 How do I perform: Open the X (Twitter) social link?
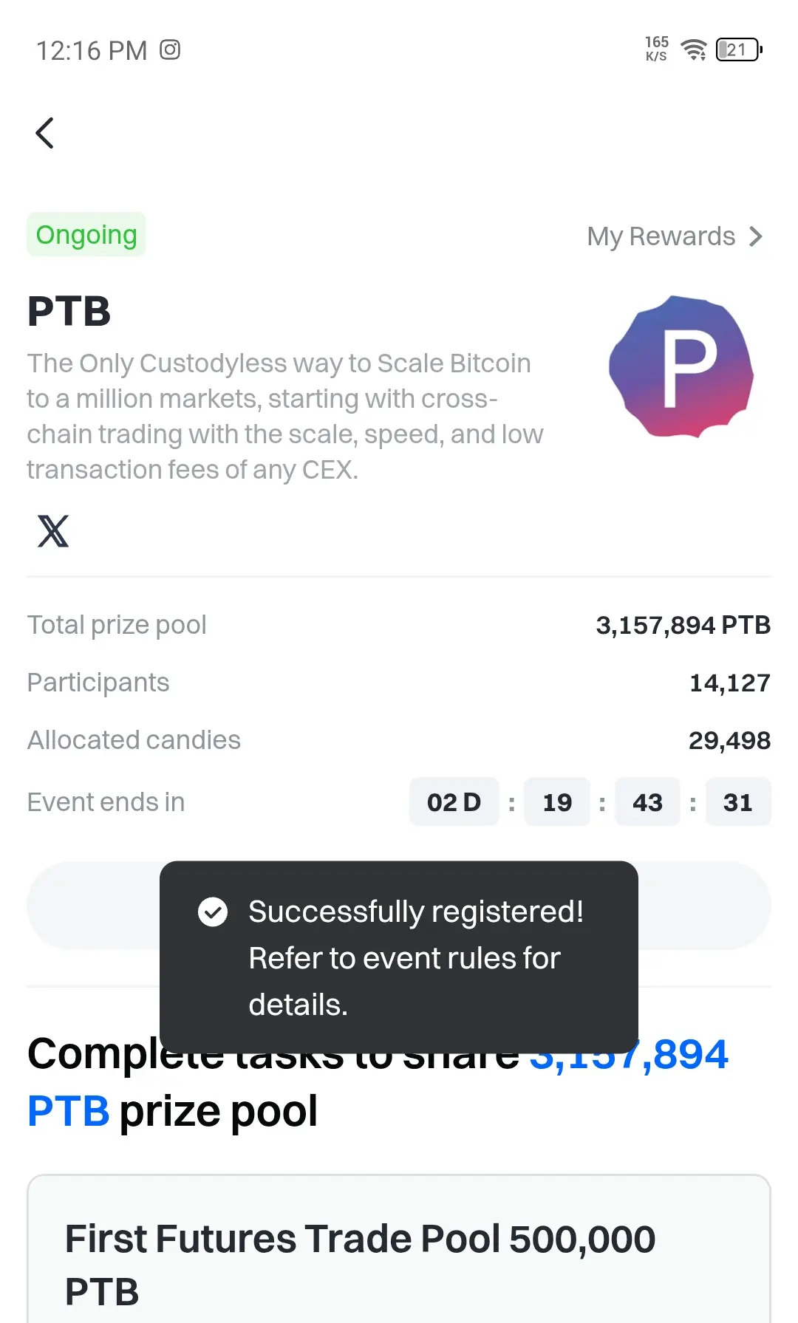[x=53, y=531]
